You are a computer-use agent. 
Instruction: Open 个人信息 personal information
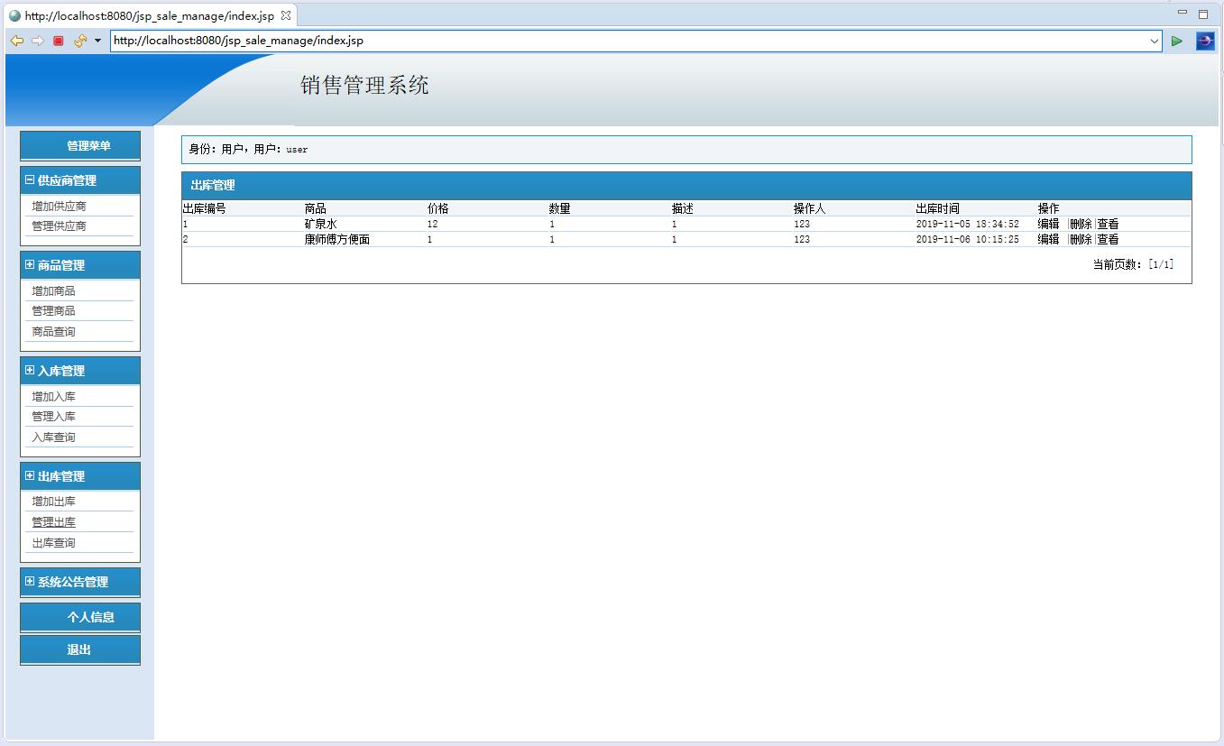pos(79,616)
